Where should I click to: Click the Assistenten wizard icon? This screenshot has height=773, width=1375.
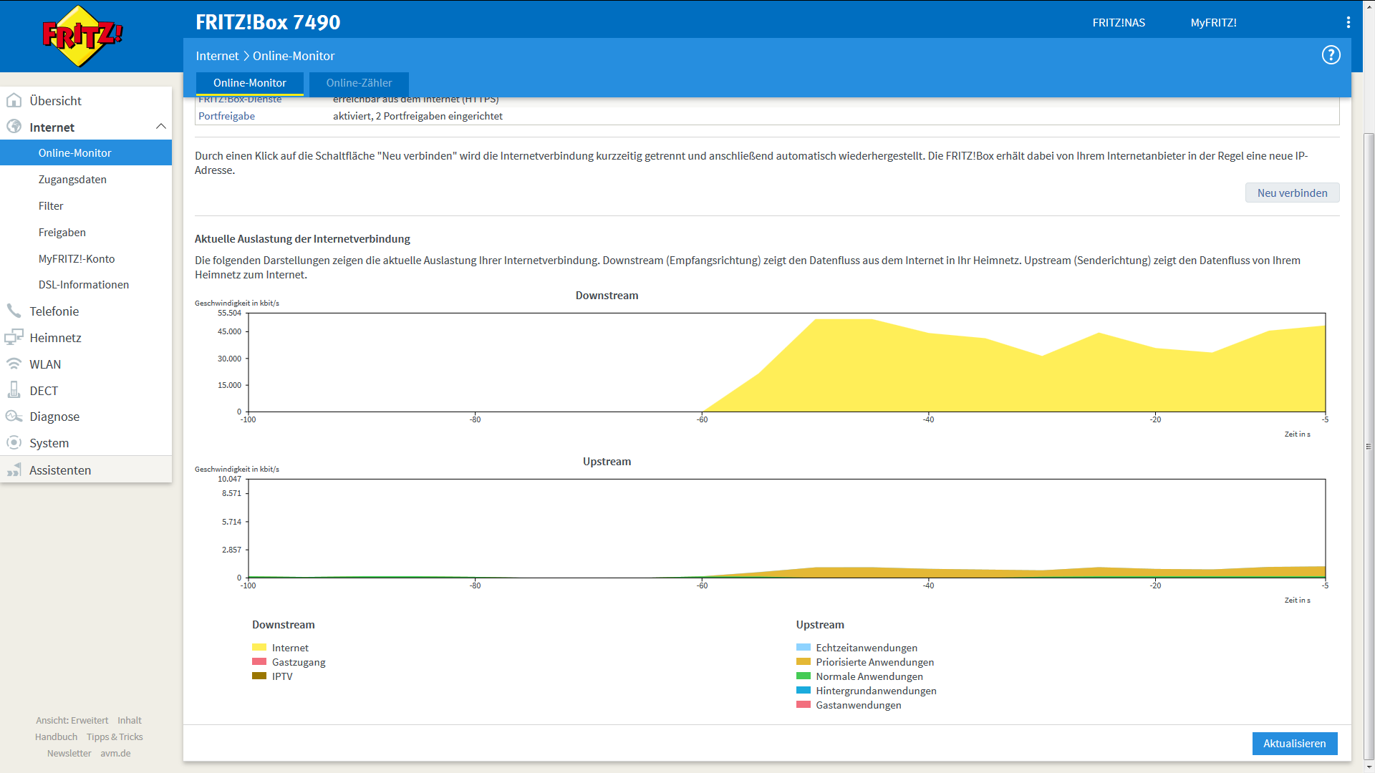pos(14,470)
